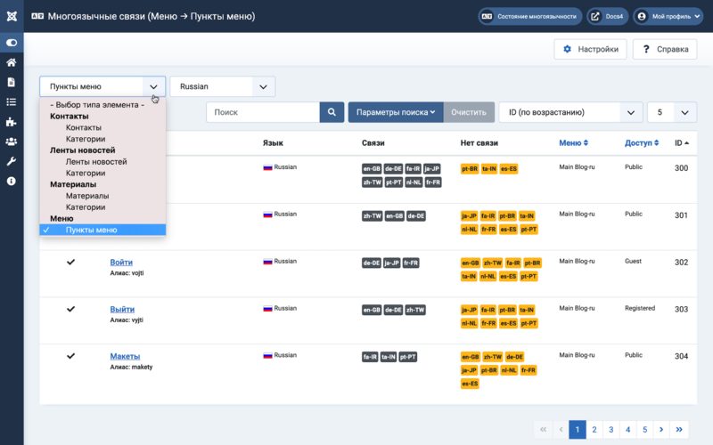Go to pagination page 3
713x445 pixels.
point(611,430)
